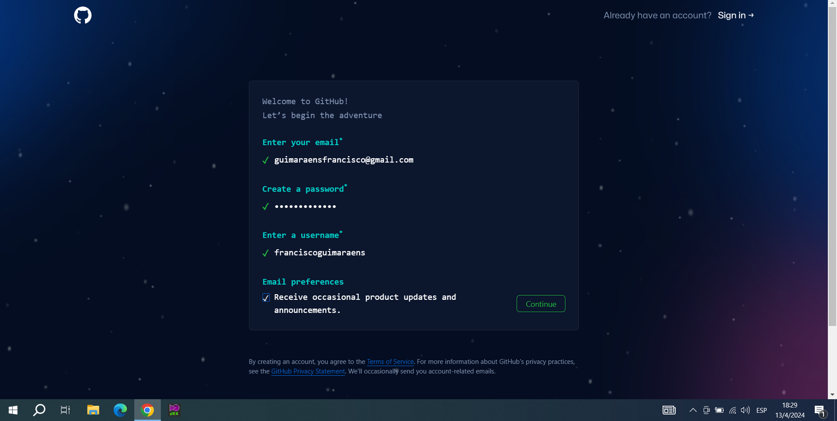
Task: Open the dEX app in taskbar
Action: click(x=174, y=410)
